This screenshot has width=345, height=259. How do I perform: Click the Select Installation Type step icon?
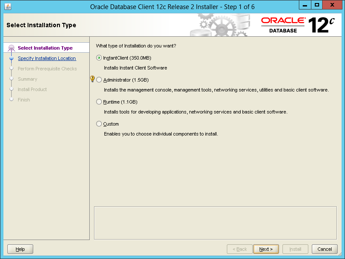click(12, 48)
